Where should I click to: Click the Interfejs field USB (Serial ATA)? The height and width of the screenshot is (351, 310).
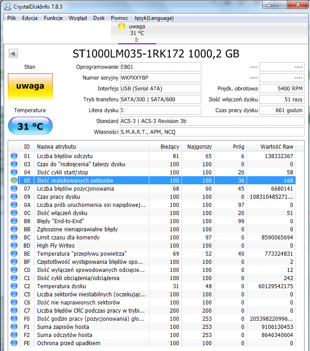pyautogui.click(x=161, y=89)
